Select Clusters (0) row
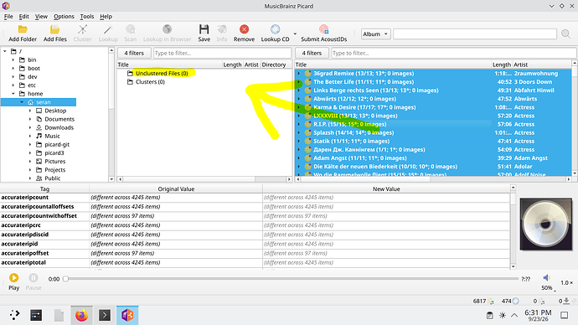578x325 pixels. pyautogui.click(x=150, y=82)
